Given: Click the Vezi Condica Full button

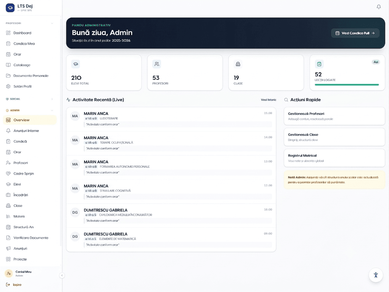Looking at the screenshot, I should 355,33.
